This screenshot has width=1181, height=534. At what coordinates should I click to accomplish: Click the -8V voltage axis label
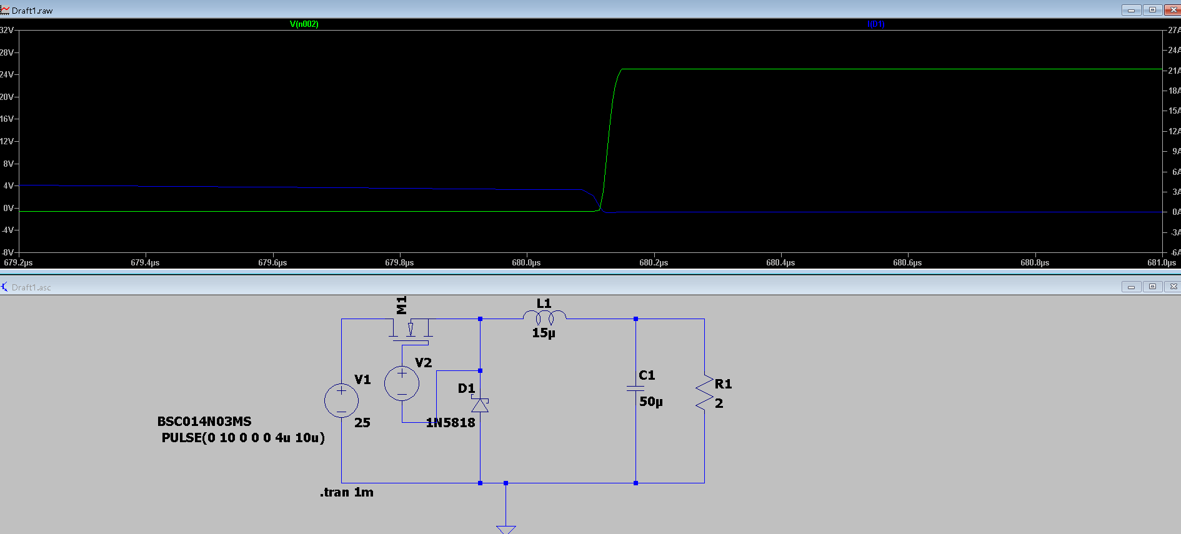point(8,253)
